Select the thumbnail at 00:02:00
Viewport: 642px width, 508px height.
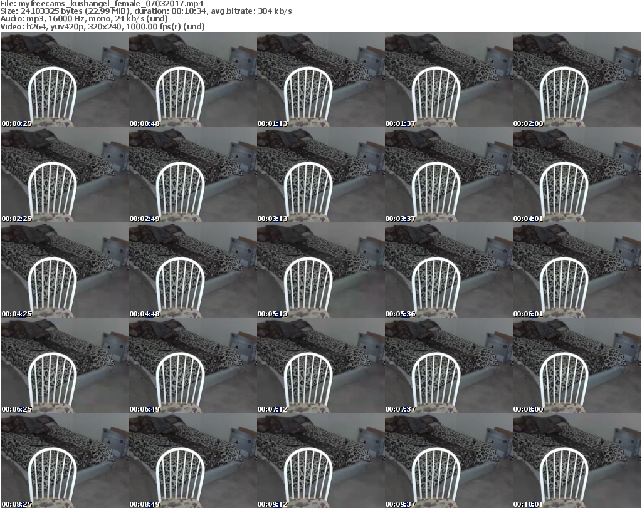point(577,80)
